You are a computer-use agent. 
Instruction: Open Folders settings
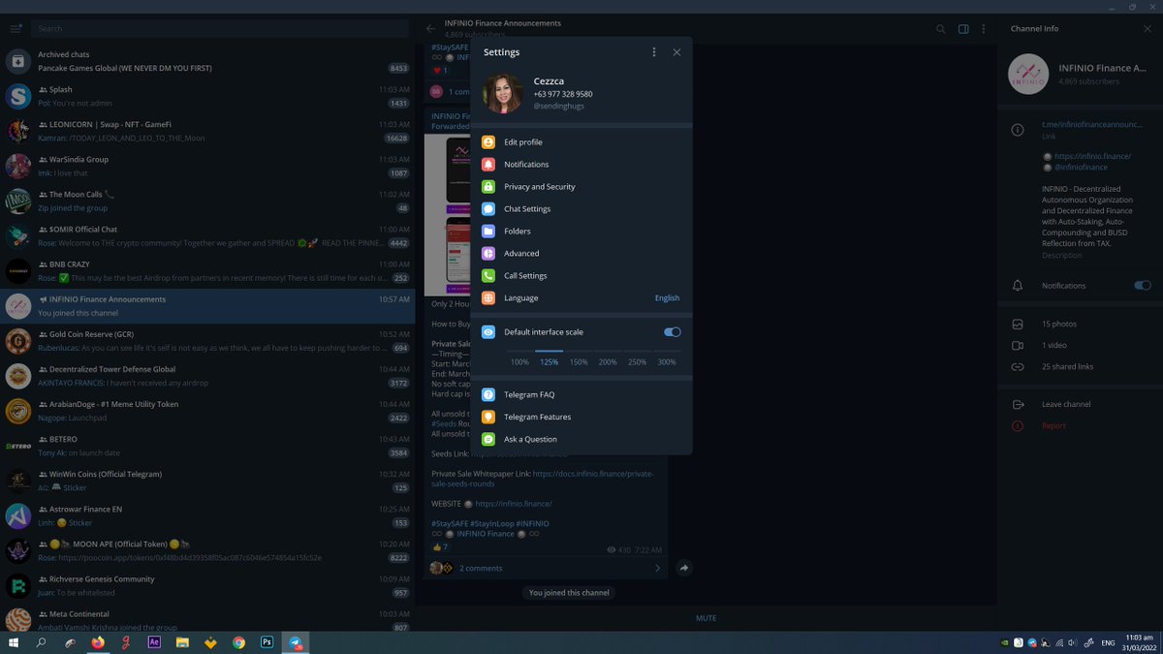pyautogui.click(x=581, y=232)
